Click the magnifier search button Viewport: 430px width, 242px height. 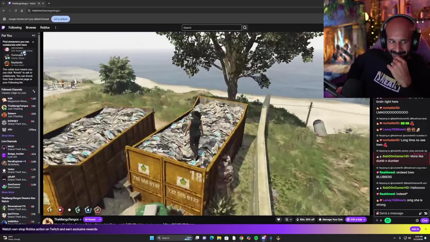245,28
